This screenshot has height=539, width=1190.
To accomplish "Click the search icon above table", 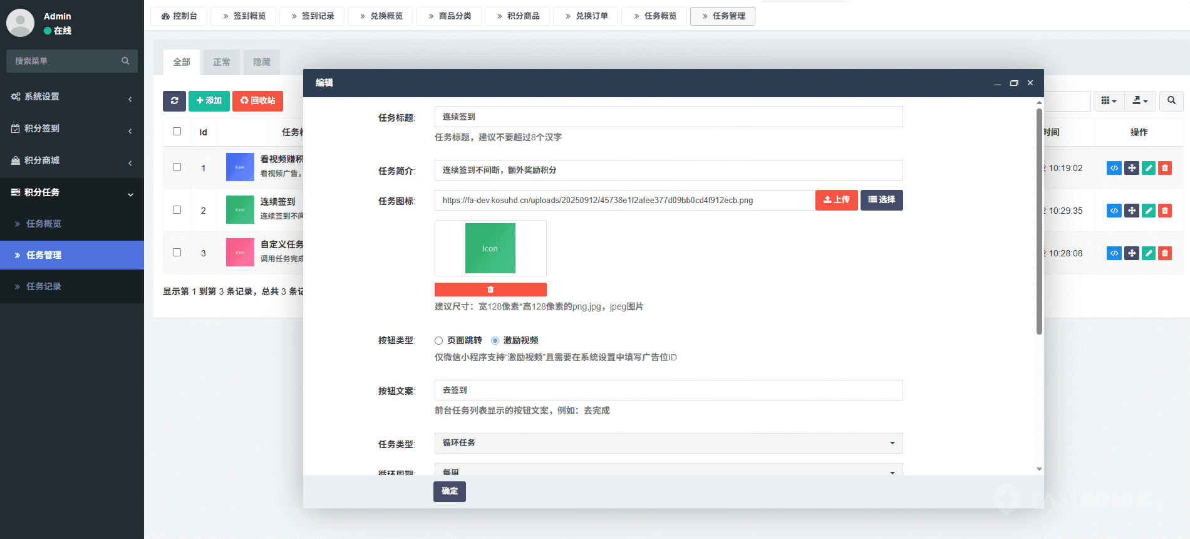I will click(1171, 101).
